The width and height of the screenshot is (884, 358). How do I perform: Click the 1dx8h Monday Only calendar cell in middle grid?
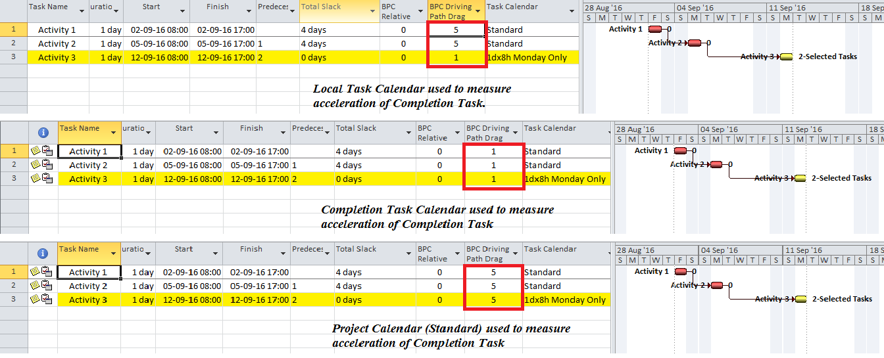click(565, 179)
